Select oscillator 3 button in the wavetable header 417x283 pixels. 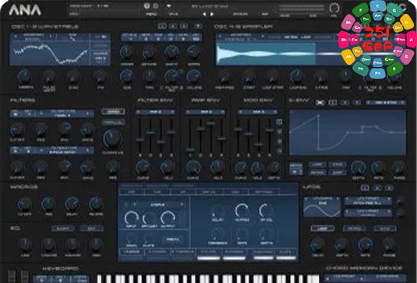[183, 26]
